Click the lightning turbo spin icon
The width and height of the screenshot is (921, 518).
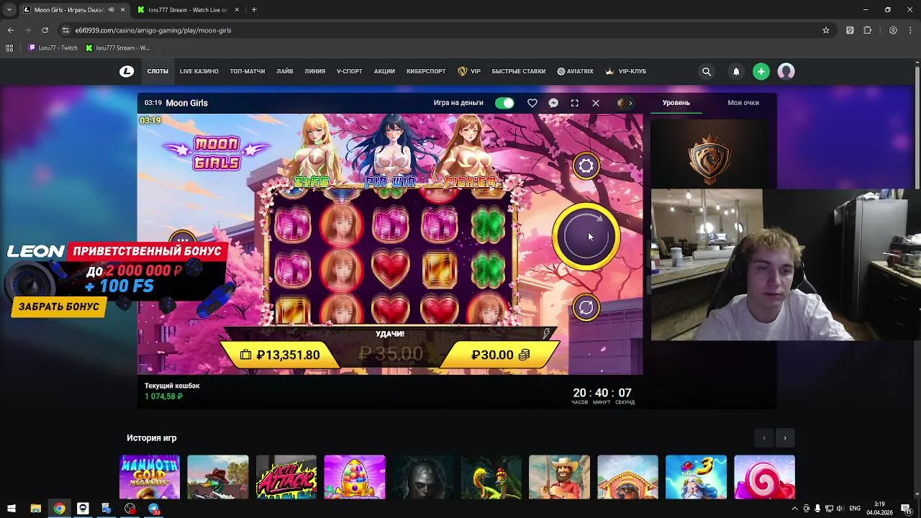click(x=546, y=334)
